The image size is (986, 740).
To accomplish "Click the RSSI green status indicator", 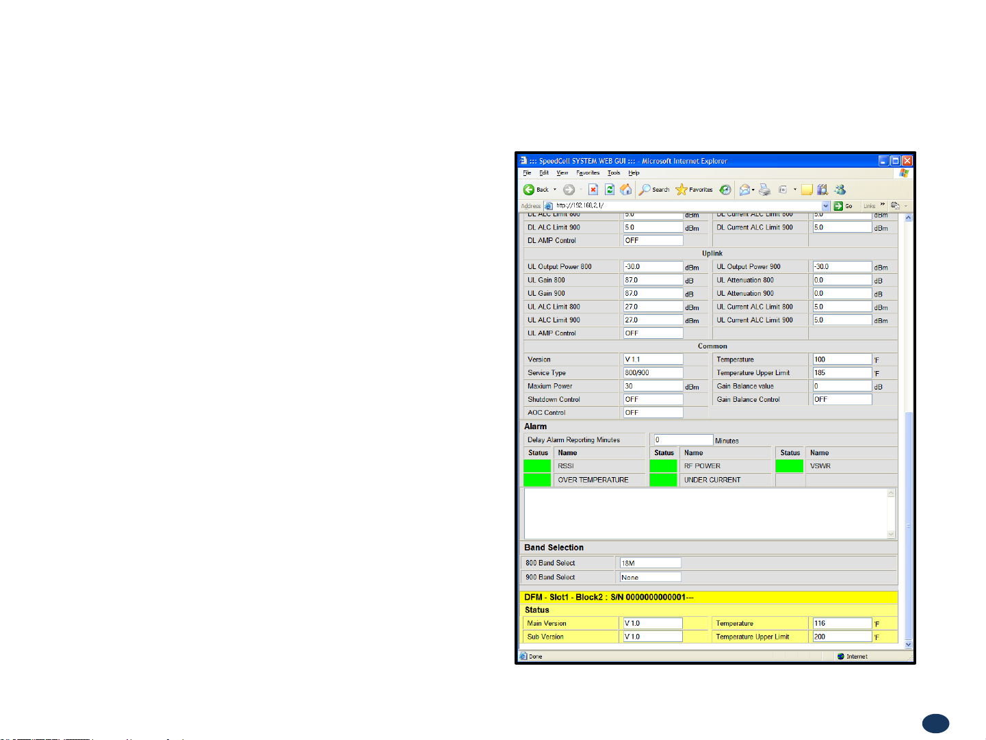I will (x=537, y=466).
